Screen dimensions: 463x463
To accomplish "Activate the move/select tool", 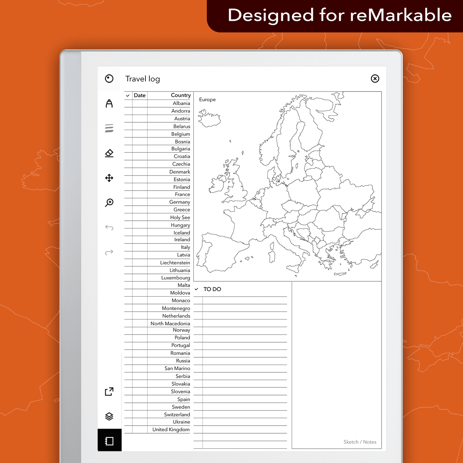I will pyautogui.click(x=109, y=178).
